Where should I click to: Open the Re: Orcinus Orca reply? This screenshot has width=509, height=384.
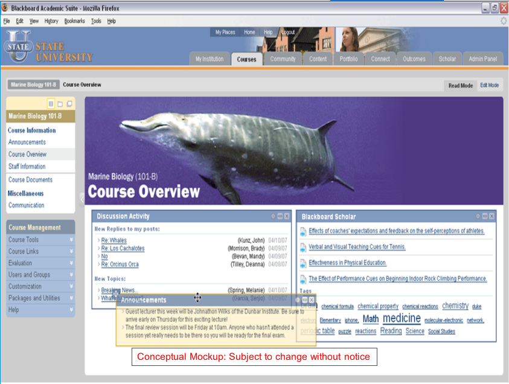click(120, 264)
